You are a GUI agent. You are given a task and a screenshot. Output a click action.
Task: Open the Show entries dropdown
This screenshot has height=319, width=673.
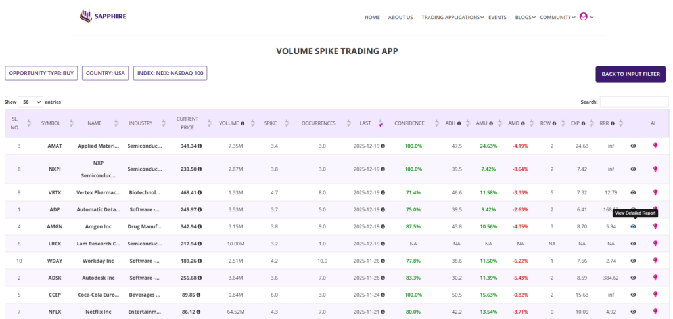pyautogui.click(x=31, y=102)
